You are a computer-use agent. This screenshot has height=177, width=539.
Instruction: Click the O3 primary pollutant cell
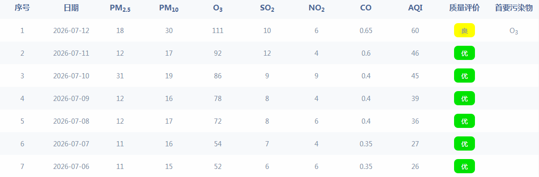[513, 31]
